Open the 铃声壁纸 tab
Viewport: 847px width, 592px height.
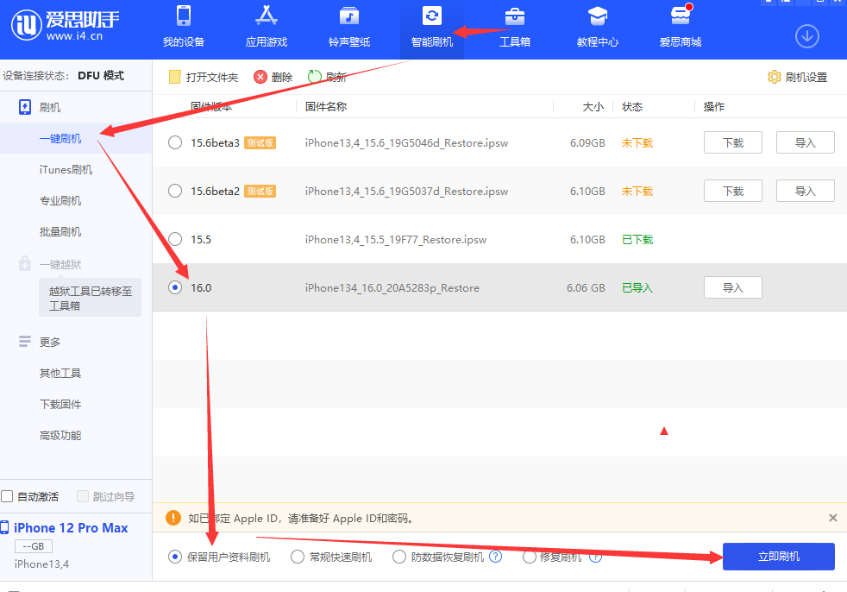pyautogui.click(x=349, y=27)
